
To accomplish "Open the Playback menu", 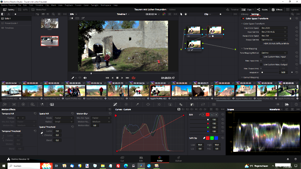I will point(69,5).
